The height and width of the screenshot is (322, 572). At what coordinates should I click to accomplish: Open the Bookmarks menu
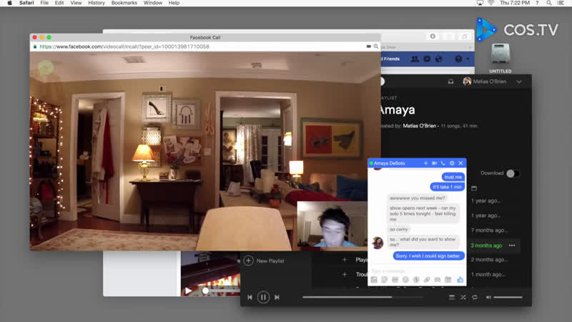click(x=124, y=3)
